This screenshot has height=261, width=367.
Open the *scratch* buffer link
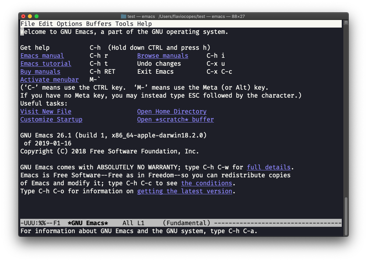pos(175,120)
